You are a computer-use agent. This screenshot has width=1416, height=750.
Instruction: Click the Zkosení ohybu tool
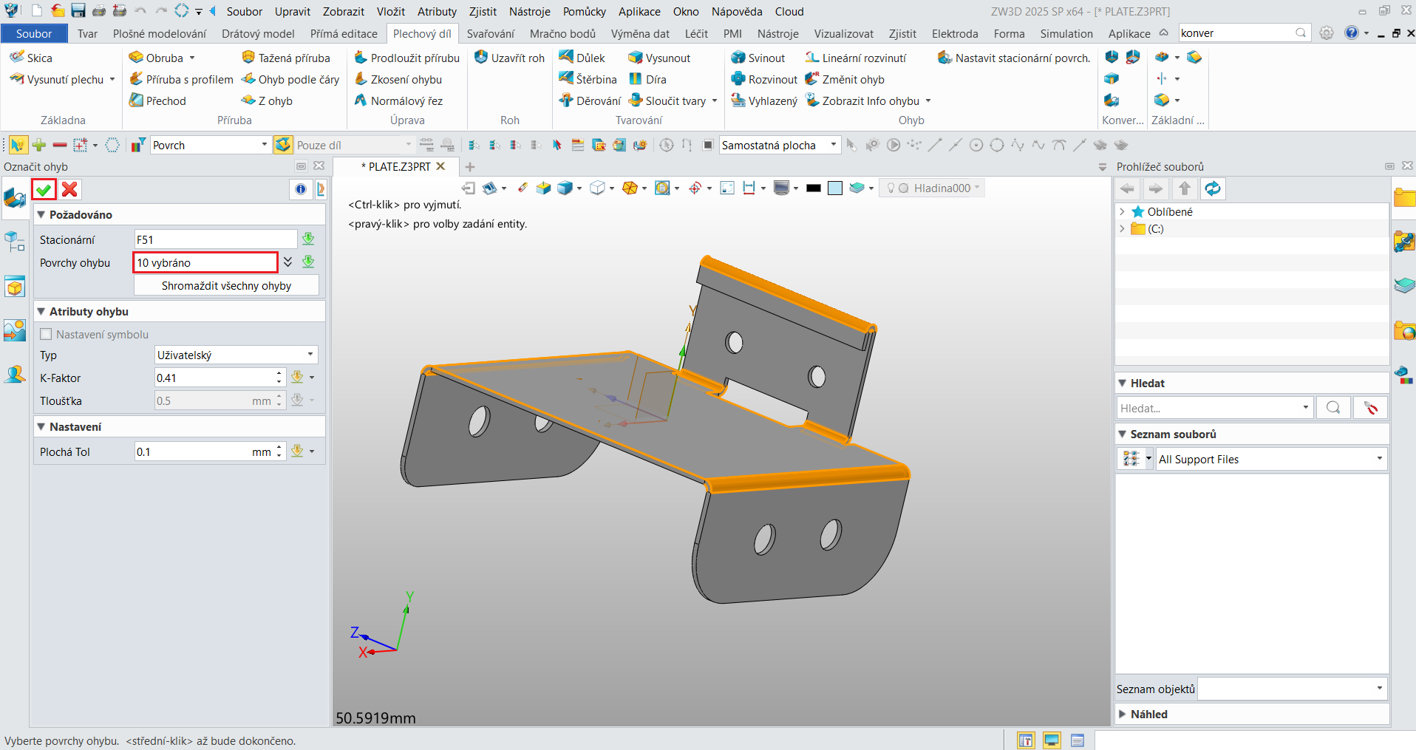pos(398,79)
